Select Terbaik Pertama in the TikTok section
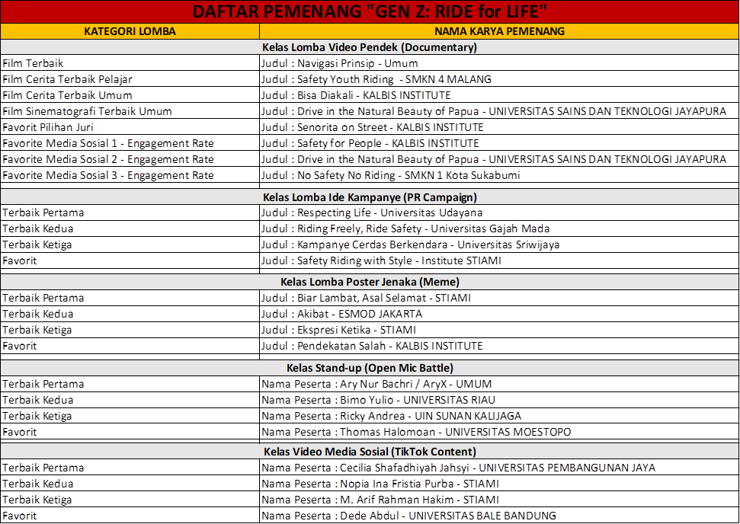 point(130,468)
